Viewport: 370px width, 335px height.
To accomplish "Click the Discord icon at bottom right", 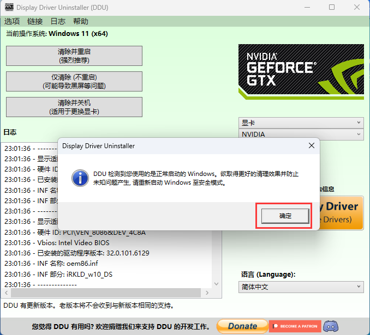I will click(x=331, y=326).
